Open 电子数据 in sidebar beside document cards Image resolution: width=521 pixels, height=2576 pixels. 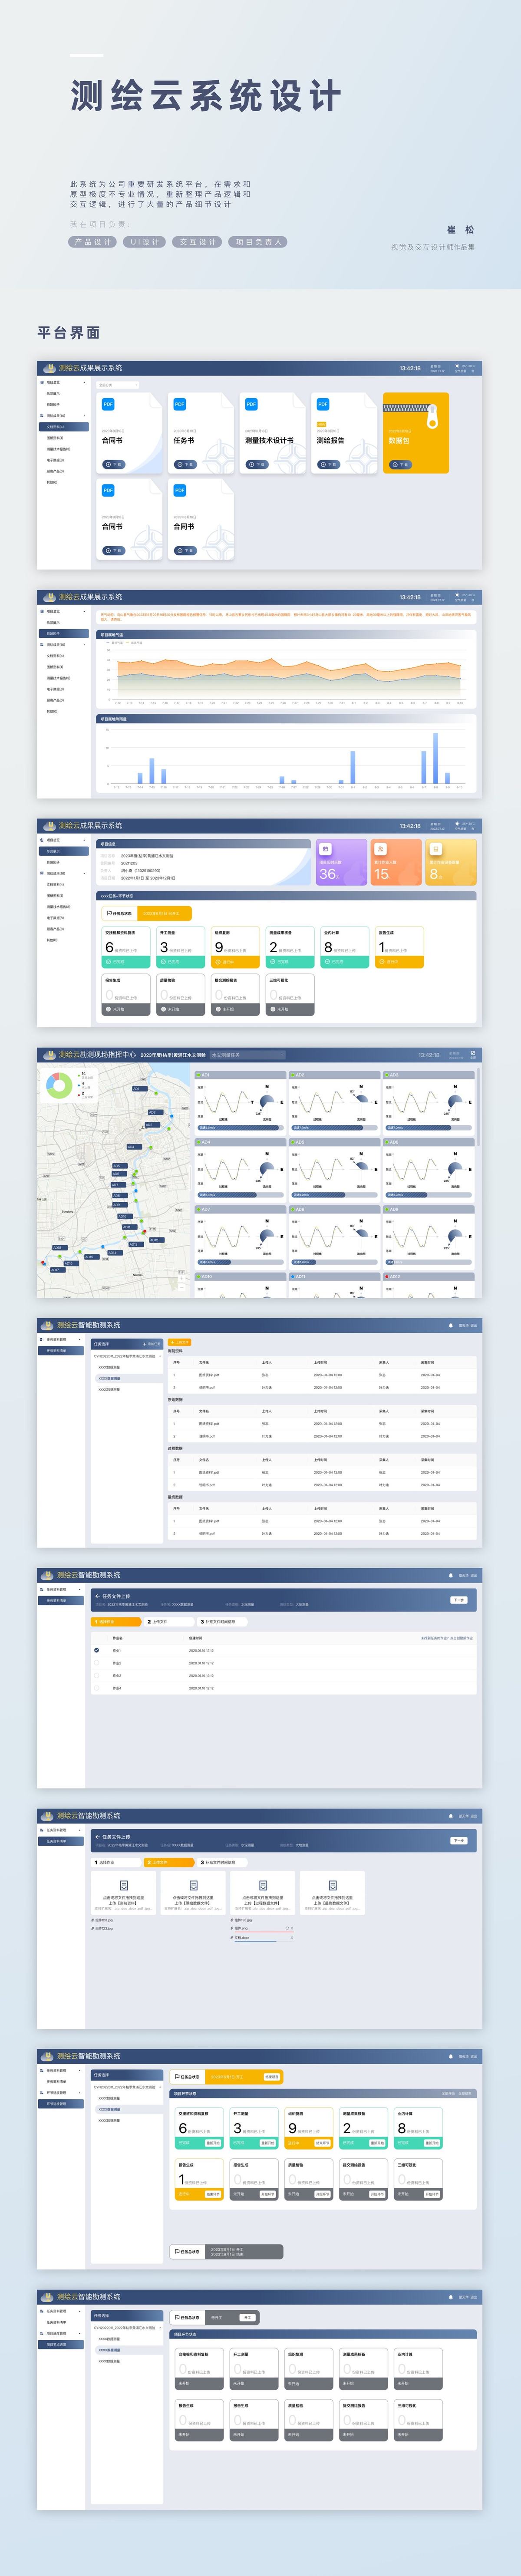pyautogui.click(x=55, y=460)
